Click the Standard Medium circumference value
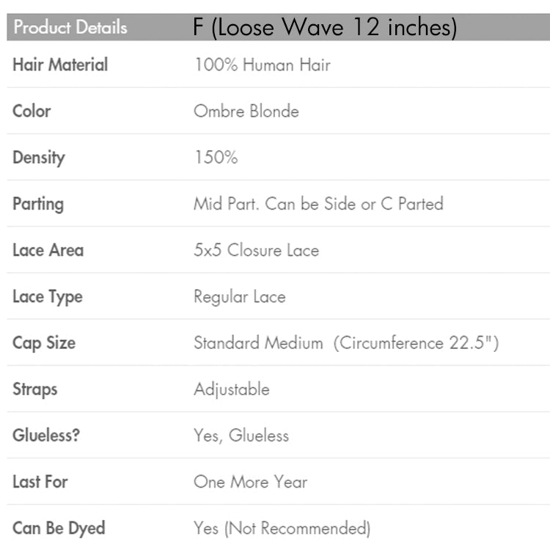 [x=346, y=343]
